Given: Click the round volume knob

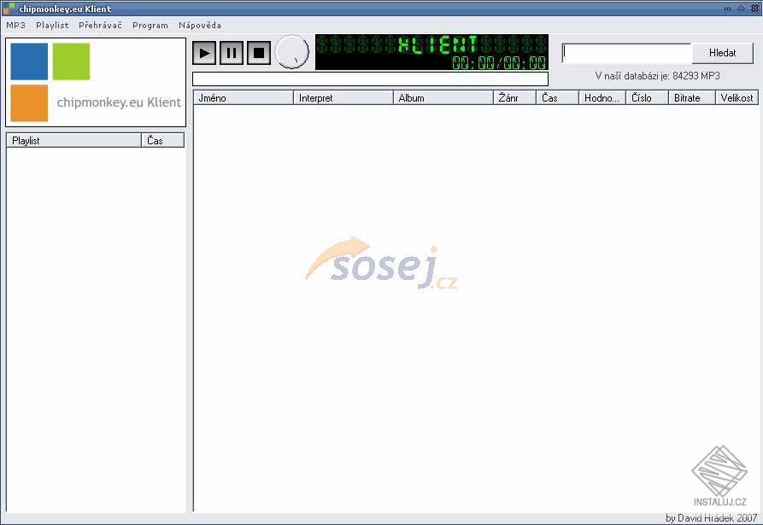Looking at the screenshot, I should (x=292, y=52).
